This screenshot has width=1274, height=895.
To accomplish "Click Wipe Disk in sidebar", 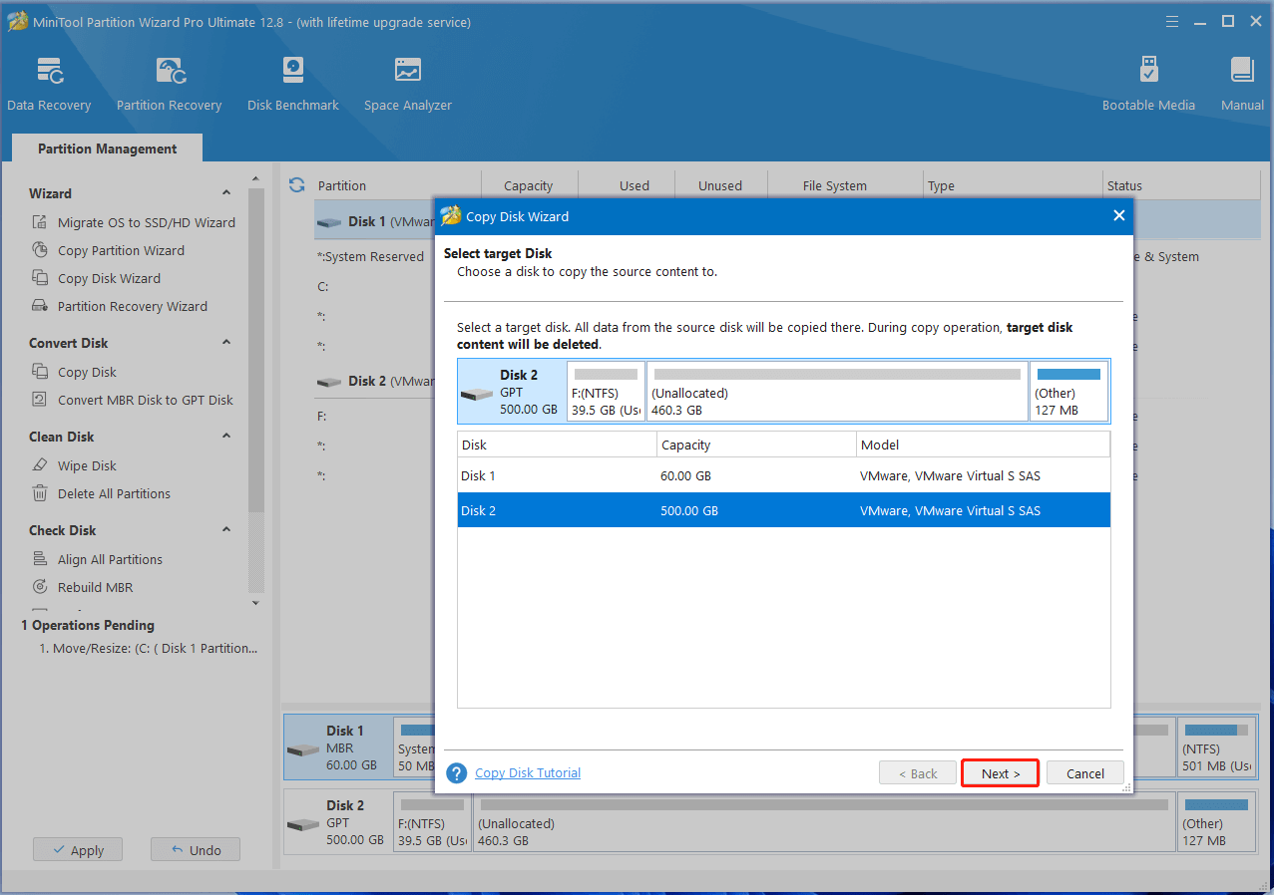I will [87, 465].
